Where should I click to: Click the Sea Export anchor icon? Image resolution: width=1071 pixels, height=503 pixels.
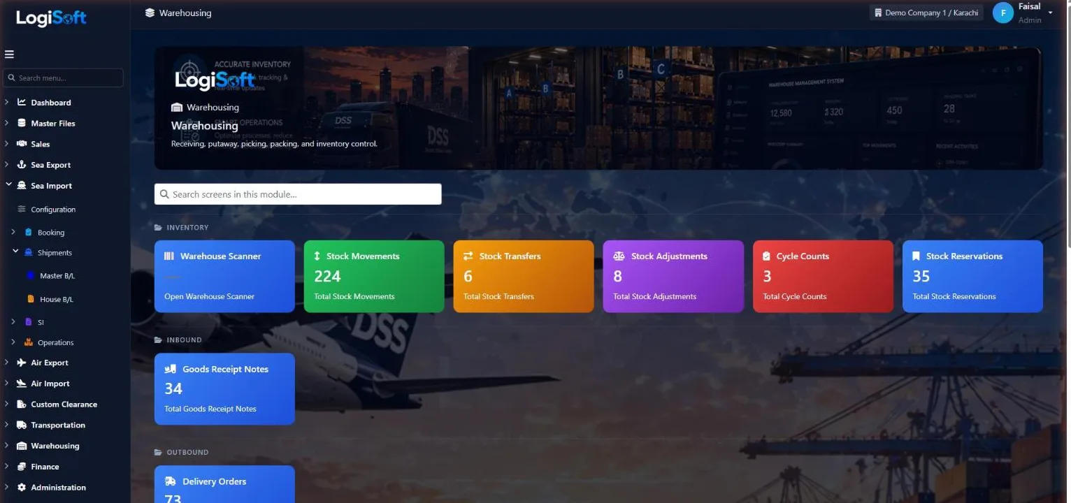coord(22,165)
